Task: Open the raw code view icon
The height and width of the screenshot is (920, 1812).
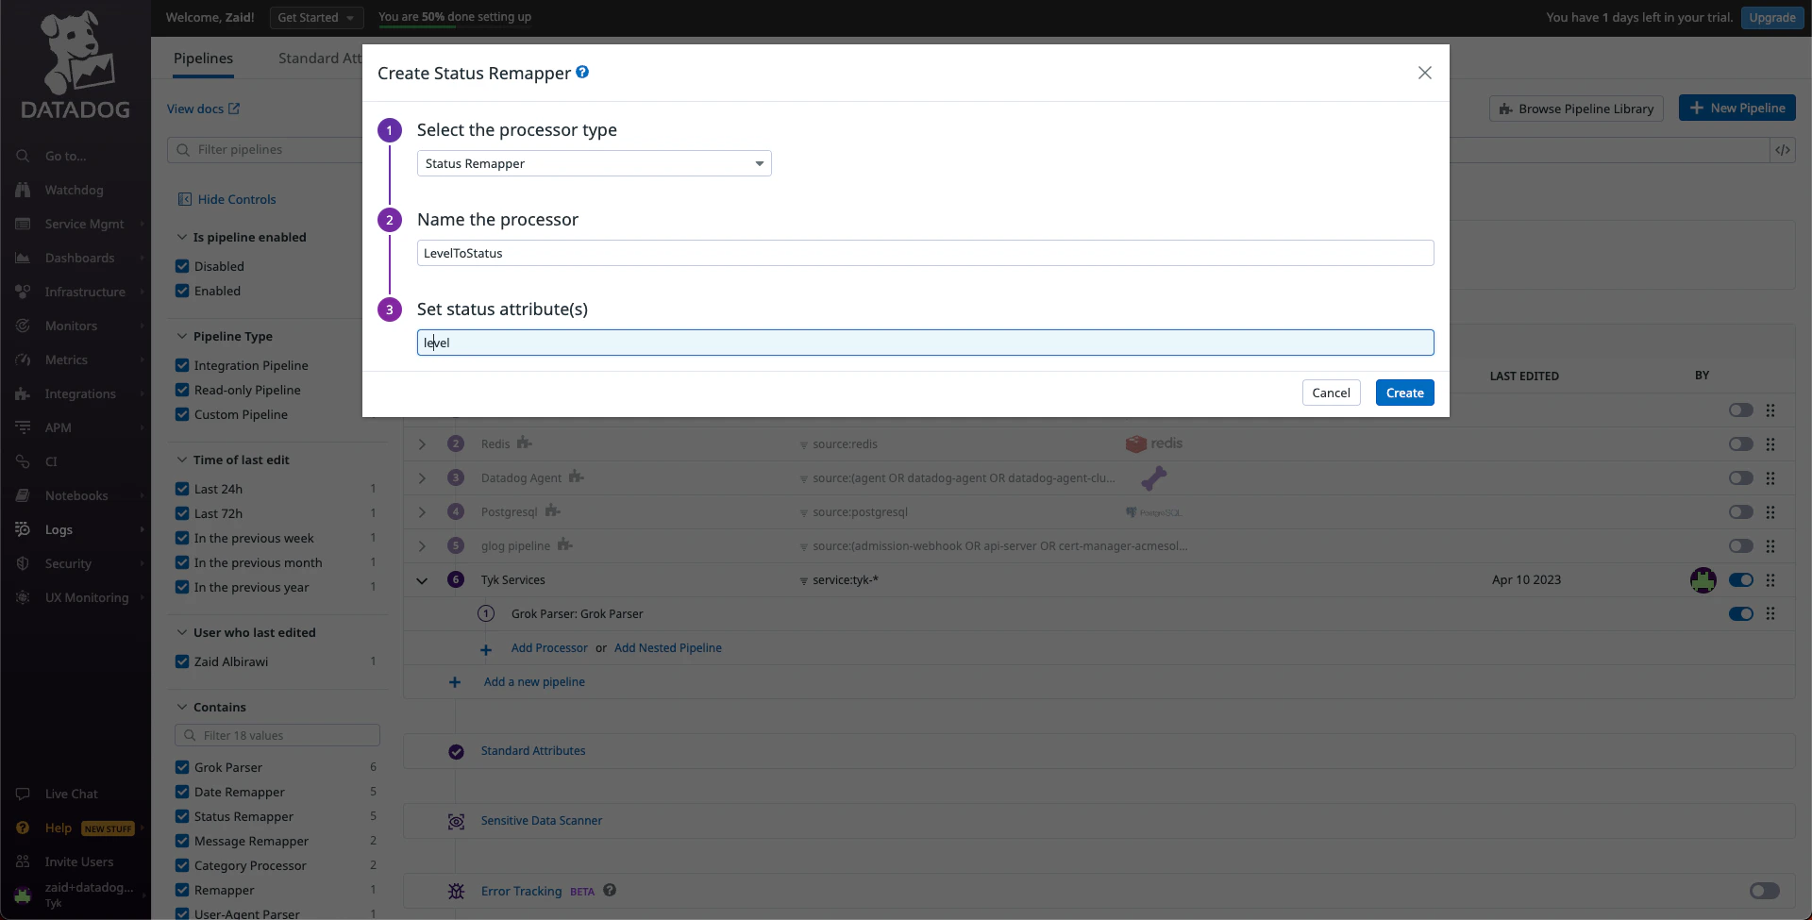Action: click(1784, 149)
